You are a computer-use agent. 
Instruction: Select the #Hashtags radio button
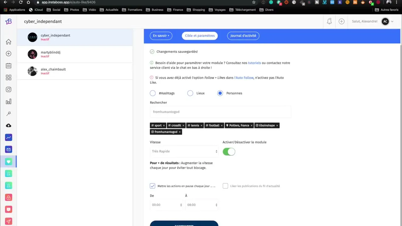point(153,93)
